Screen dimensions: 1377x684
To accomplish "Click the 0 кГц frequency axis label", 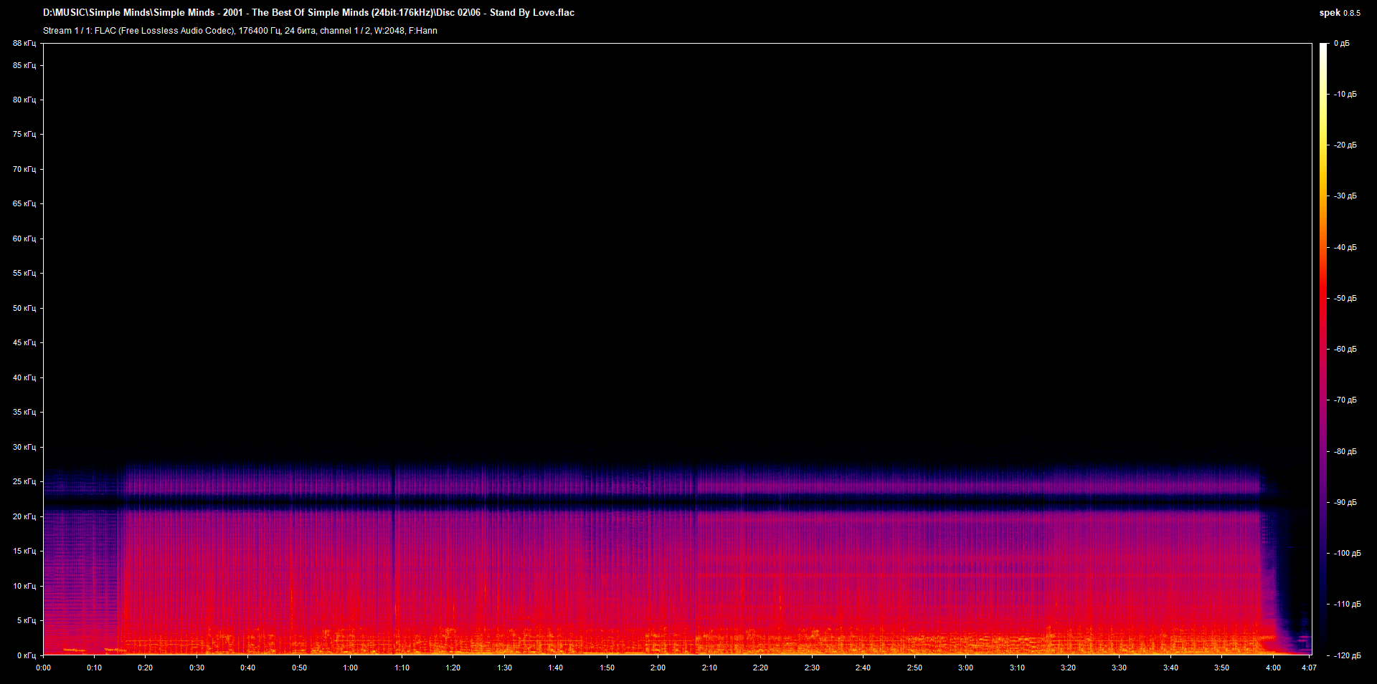I will (27, 655).
